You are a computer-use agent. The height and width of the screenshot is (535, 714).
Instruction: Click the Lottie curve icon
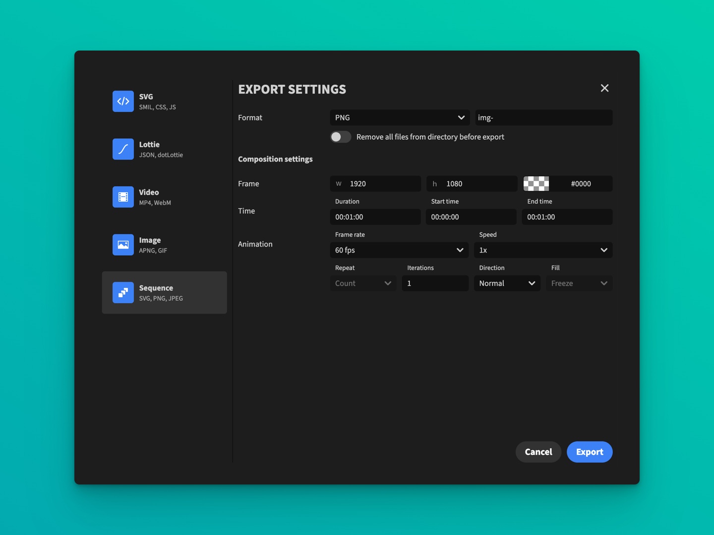(123, 149)
